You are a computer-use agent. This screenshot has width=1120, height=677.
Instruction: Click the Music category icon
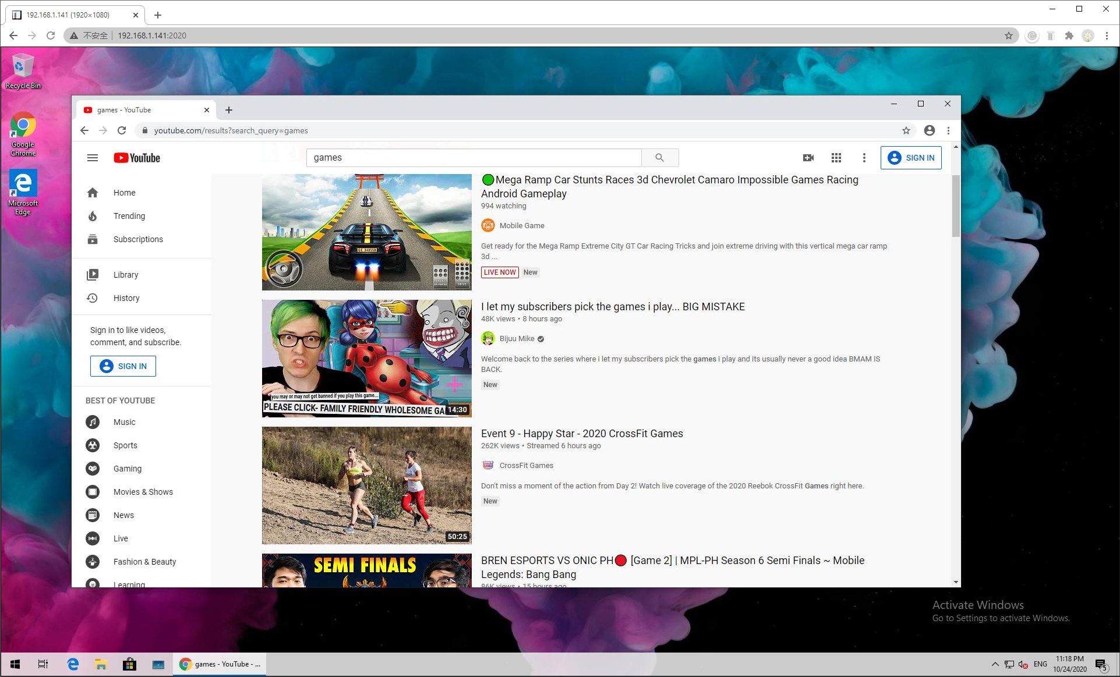93,422
